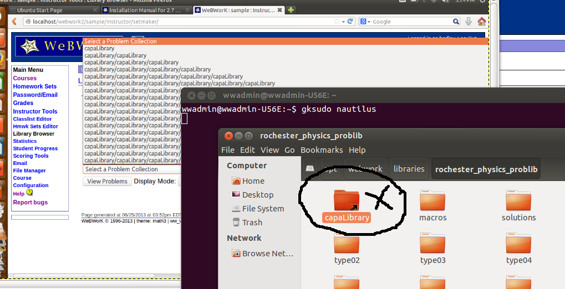Open the Statistics link
Screen dimensions: 565x289
[25, 141]
